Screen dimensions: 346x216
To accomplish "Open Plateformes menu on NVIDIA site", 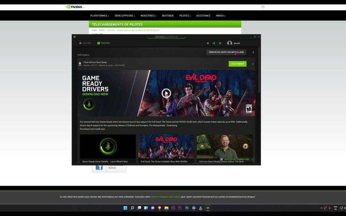I will pos(100,16).
